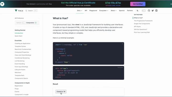Click the Vue School logo in the banner
The height and width of the screenshot is (97, 172).
2,4
